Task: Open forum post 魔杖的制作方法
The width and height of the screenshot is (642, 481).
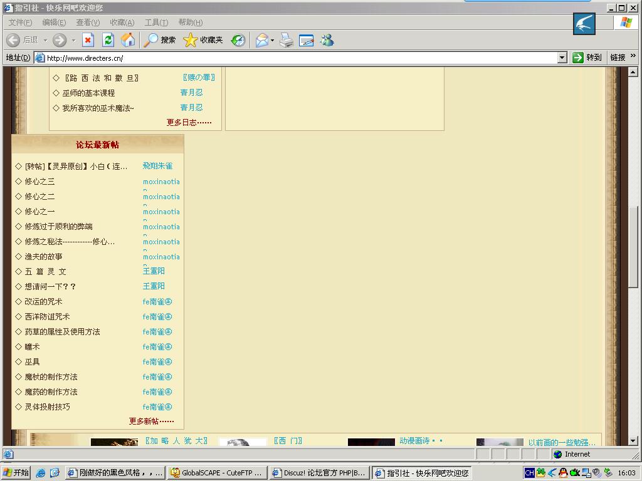Action: 51,377
